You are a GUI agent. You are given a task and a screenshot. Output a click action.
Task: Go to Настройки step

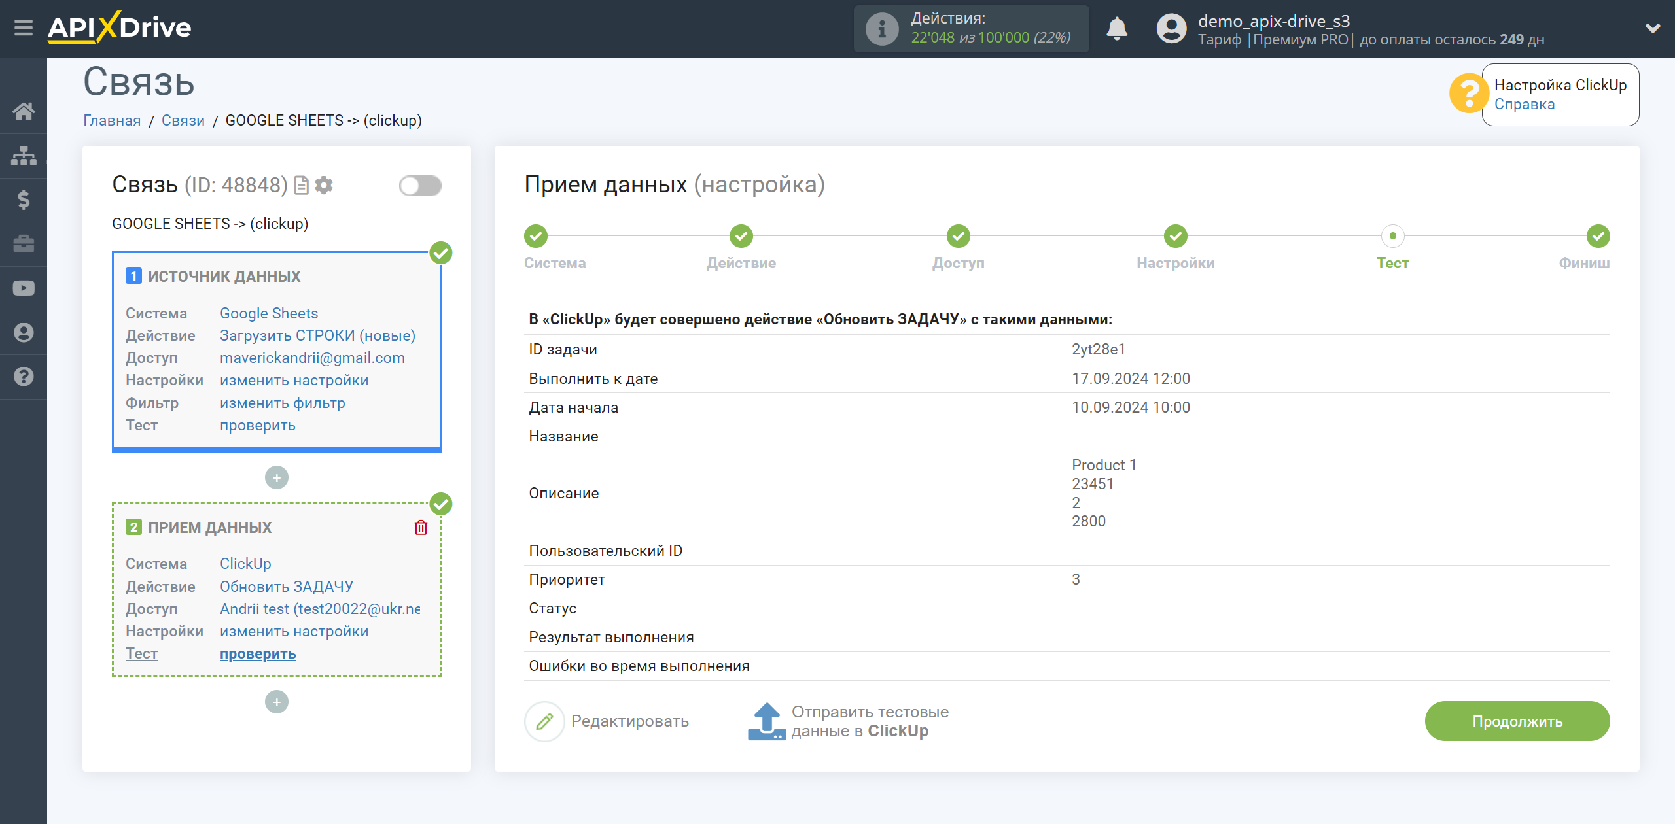coord(1176,236)
